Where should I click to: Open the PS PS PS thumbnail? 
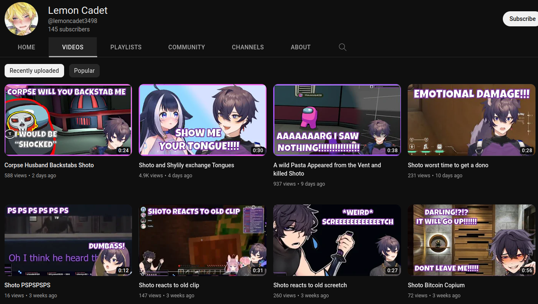point(68,240)
